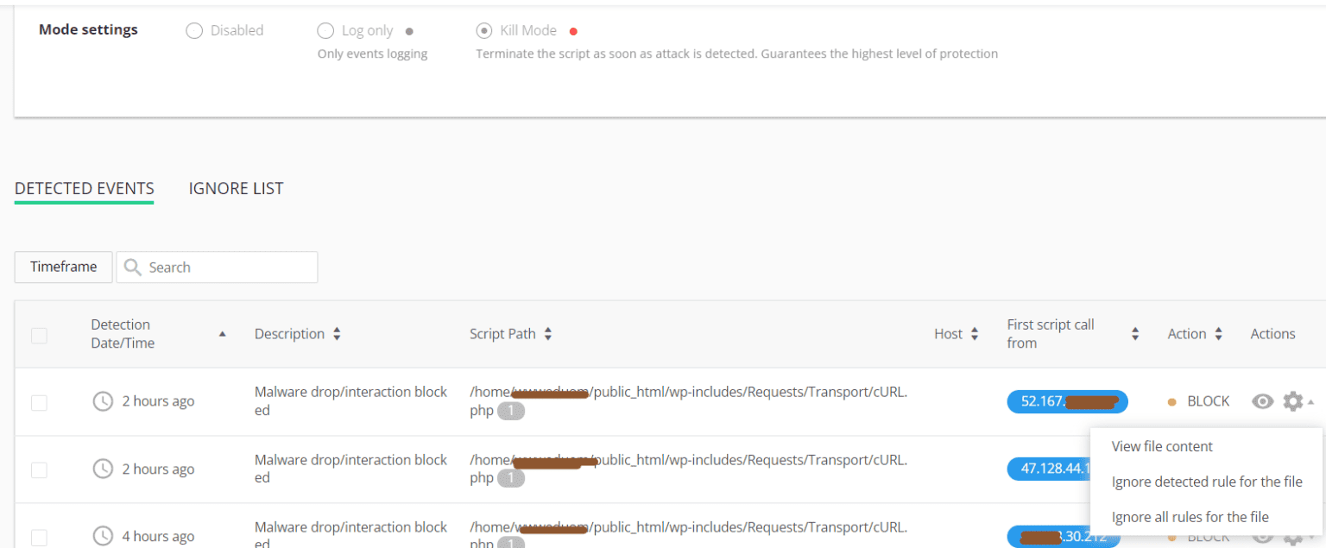
Task: Click the clock icon beside '2 hours ago'
Action: point(103,400)
